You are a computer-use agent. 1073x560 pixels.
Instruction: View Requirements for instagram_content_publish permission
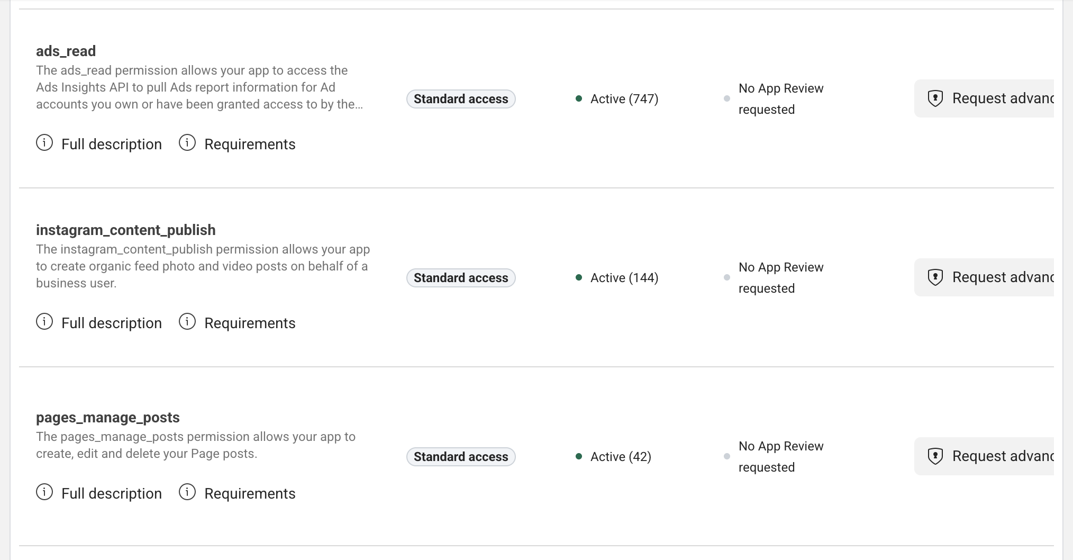click(250, 323)
